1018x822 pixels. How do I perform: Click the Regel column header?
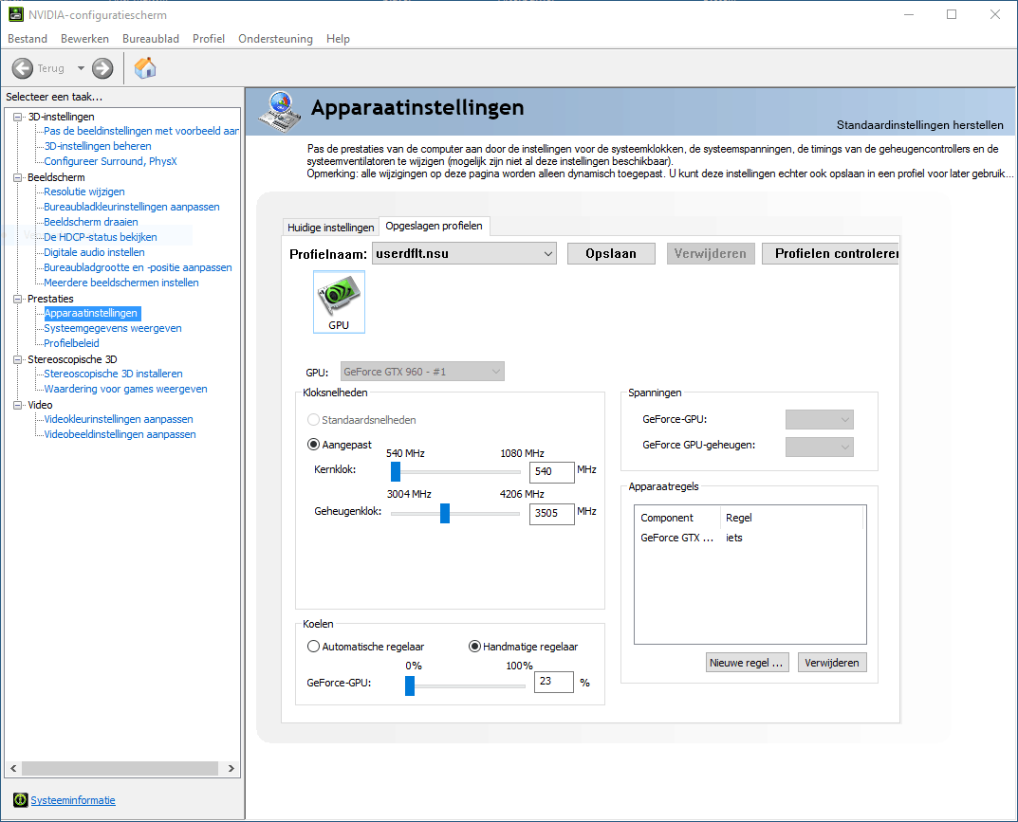tap(791, 518)
